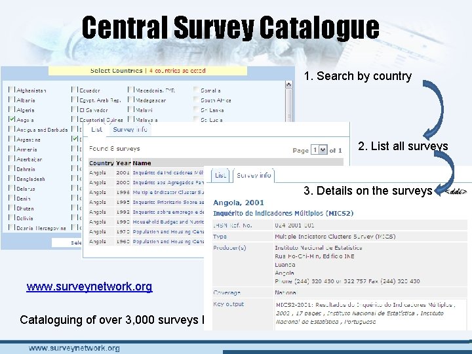Tick the El Salvador checkbox

pyautogui.click(x=74, y=109)
